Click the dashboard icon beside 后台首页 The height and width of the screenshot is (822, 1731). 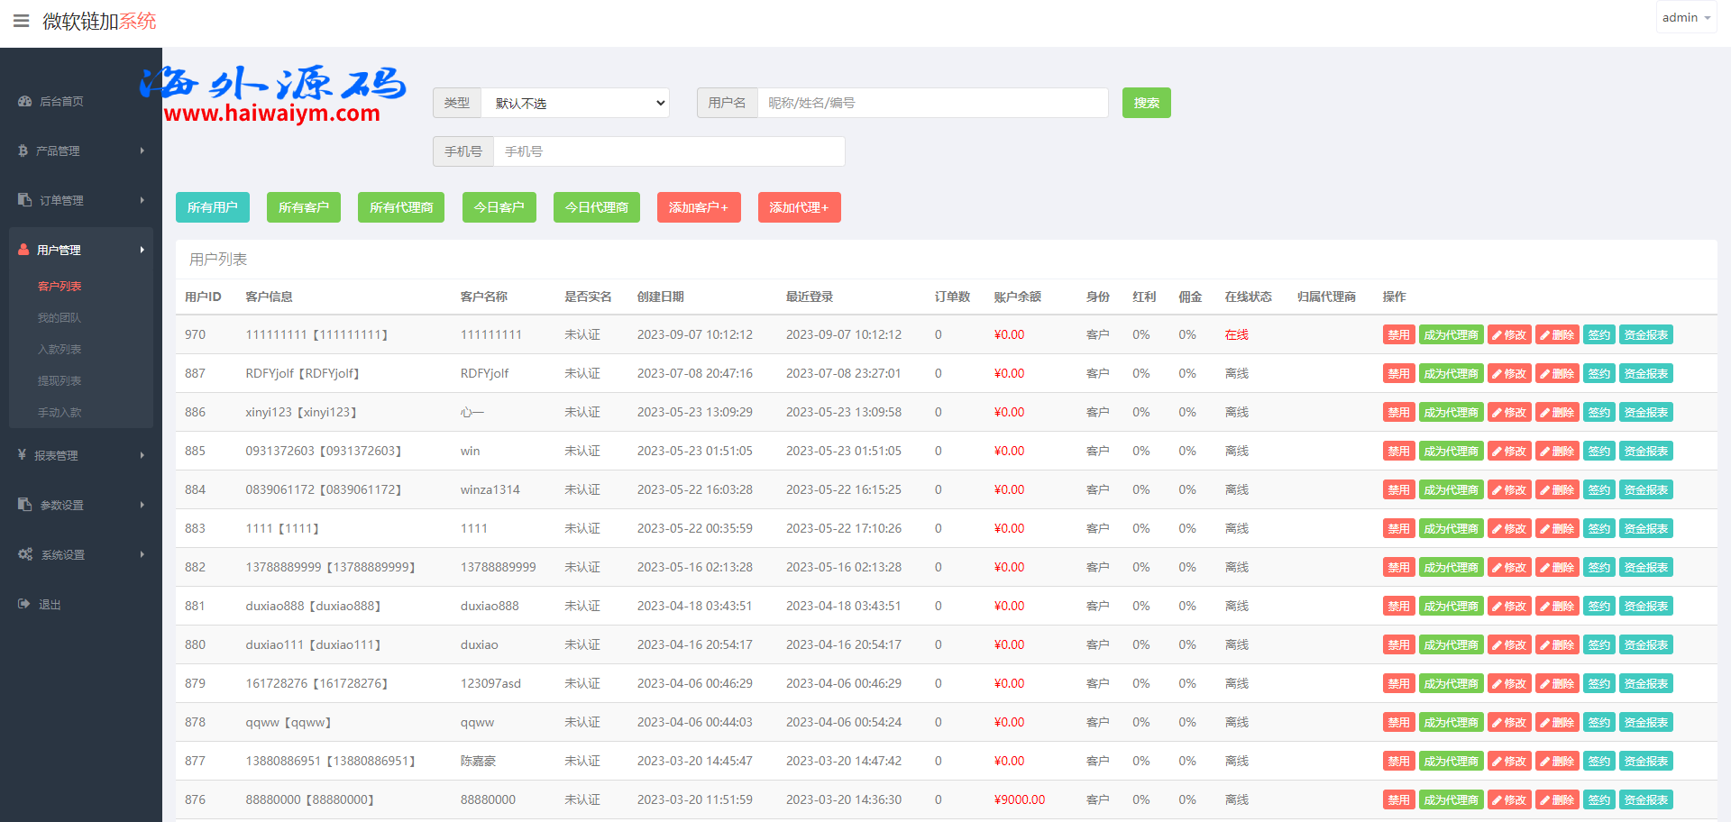[x=25, y=101]
